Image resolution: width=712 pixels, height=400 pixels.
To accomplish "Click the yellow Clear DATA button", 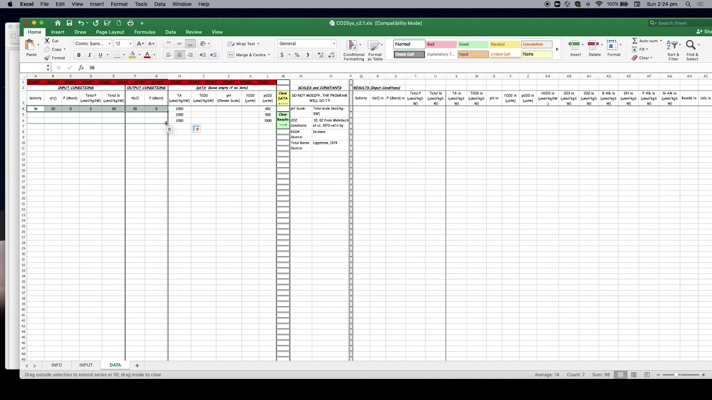I will (283, 99).
